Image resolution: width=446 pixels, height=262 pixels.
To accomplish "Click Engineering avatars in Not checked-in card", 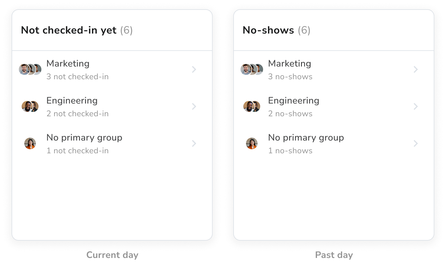I will (x=30, y=106).
